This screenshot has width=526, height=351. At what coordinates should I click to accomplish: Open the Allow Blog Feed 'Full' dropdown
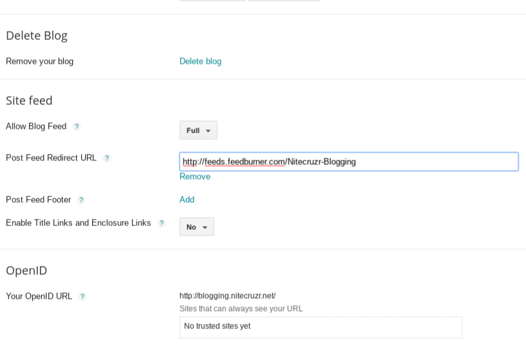(x=198, y=130)
